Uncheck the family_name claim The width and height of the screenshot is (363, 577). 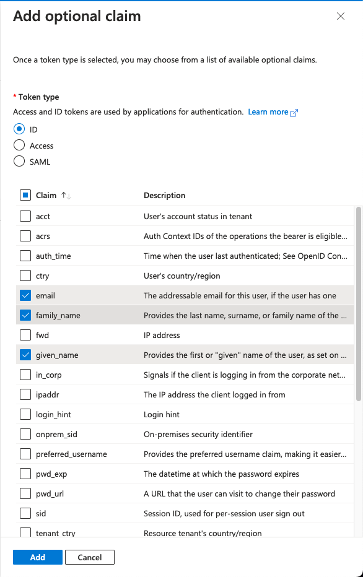coord(25,315)
